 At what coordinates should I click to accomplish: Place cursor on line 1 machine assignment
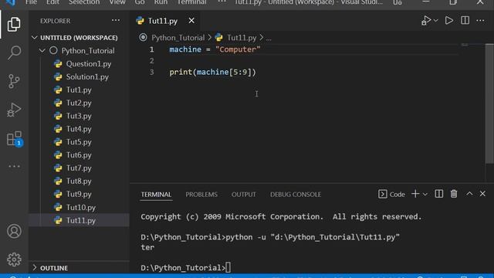(215, 49)
